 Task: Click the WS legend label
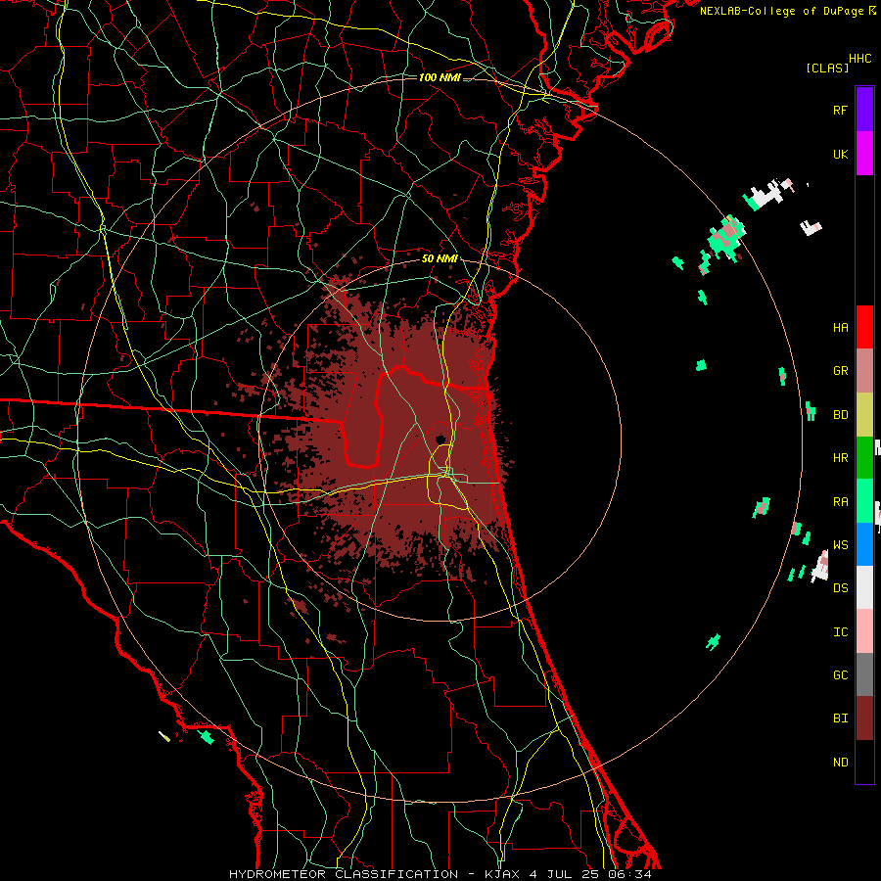tap(840, 545)
